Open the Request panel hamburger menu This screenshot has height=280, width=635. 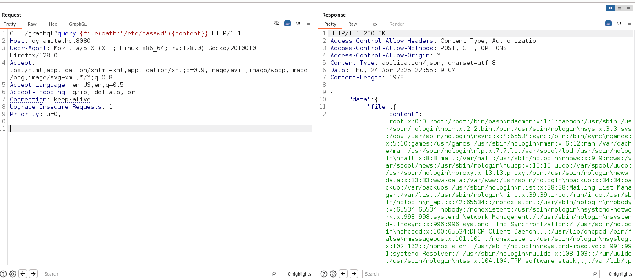(309, 24)
